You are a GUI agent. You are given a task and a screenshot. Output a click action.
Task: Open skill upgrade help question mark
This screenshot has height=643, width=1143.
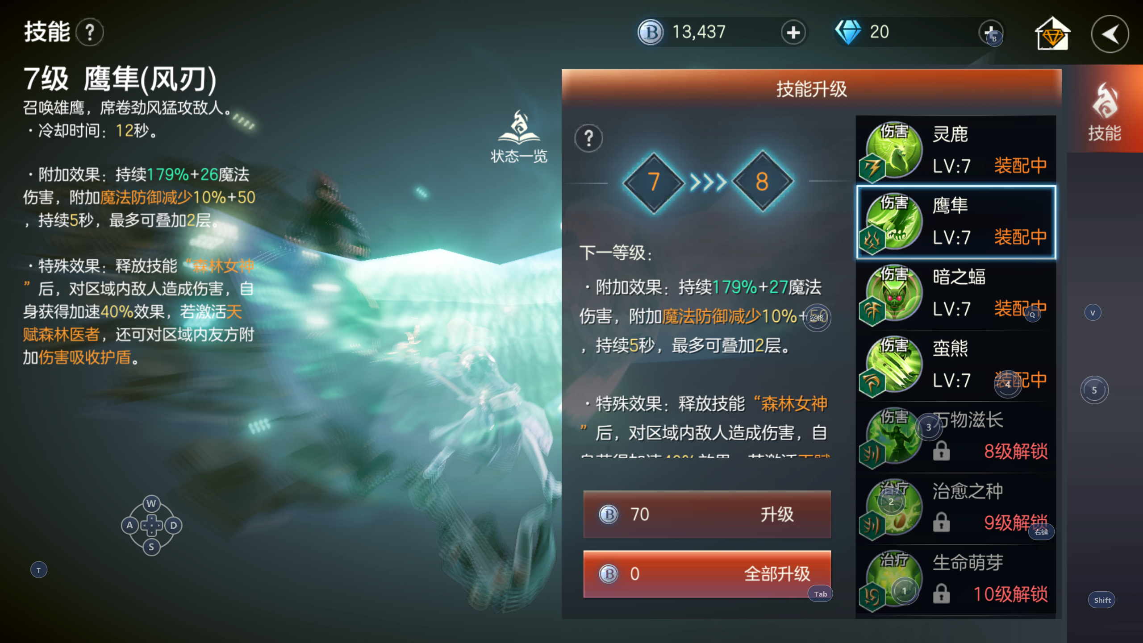tap(588, 138)
